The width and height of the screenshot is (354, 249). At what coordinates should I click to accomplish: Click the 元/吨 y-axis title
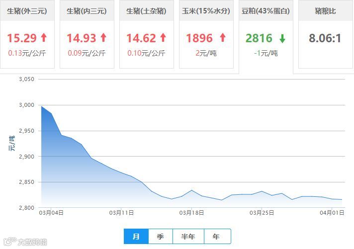tap(12, 143)
